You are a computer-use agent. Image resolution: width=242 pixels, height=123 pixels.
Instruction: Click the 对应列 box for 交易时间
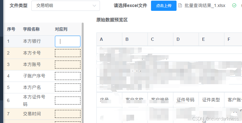68,114
